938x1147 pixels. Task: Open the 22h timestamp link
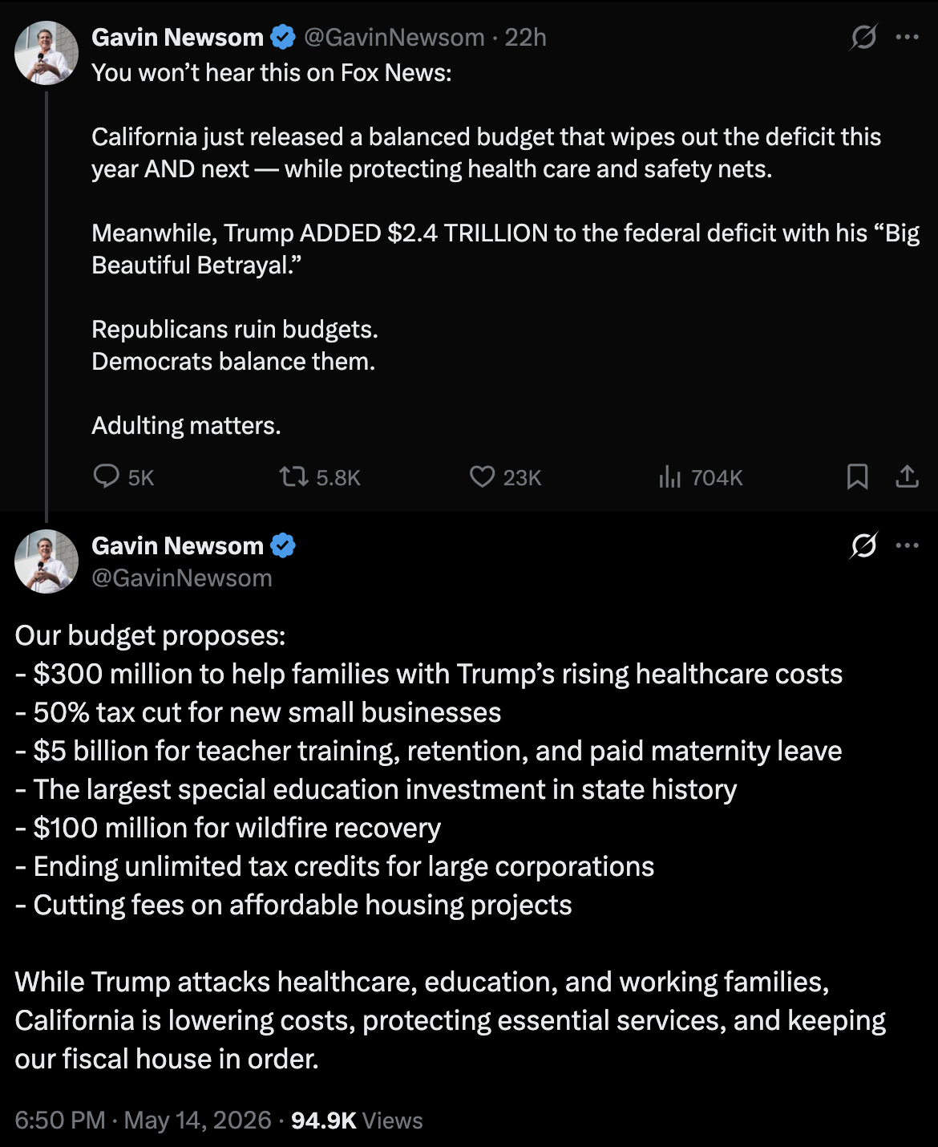[525, 37]
